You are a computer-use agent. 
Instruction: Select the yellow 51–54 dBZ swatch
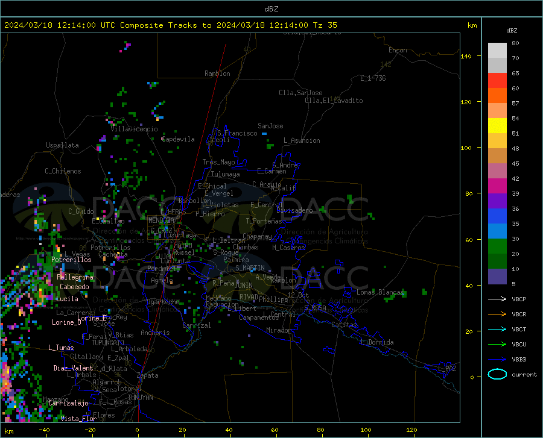point(497,126)
